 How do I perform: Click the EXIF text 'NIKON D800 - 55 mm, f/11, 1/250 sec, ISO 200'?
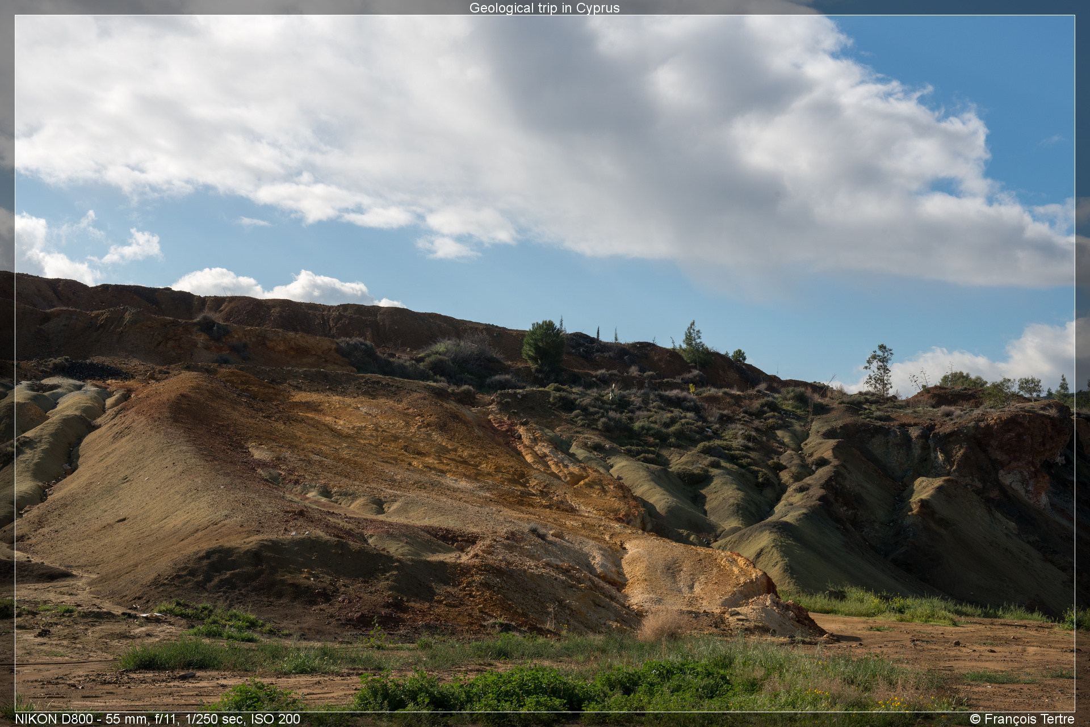click(158, 719)
